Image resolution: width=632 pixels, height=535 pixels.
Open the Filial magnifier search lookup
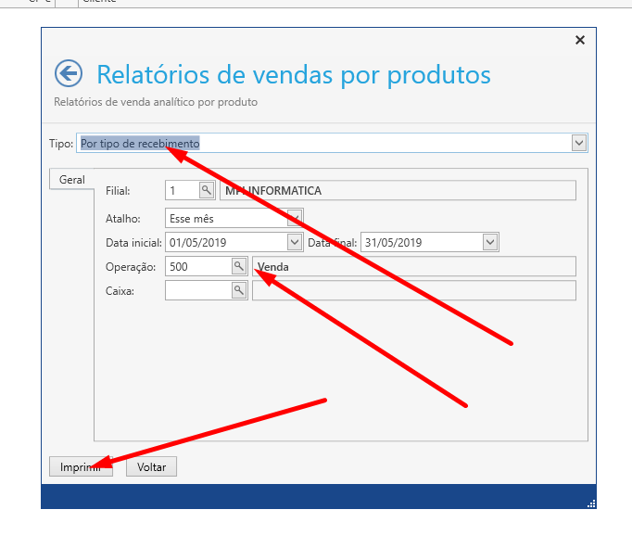coord(207,191)
